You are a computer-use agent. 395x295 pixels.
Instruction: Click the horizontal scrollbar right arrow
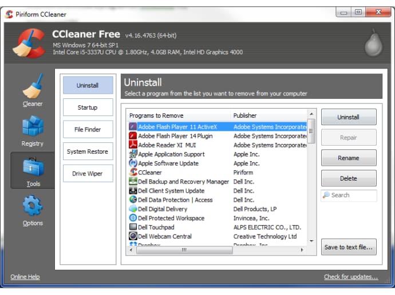303,250
